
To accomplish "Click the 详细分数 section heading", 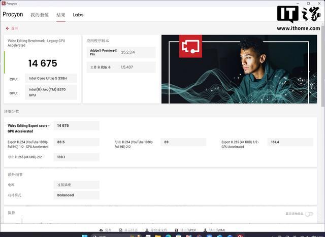I will (12, 112).
